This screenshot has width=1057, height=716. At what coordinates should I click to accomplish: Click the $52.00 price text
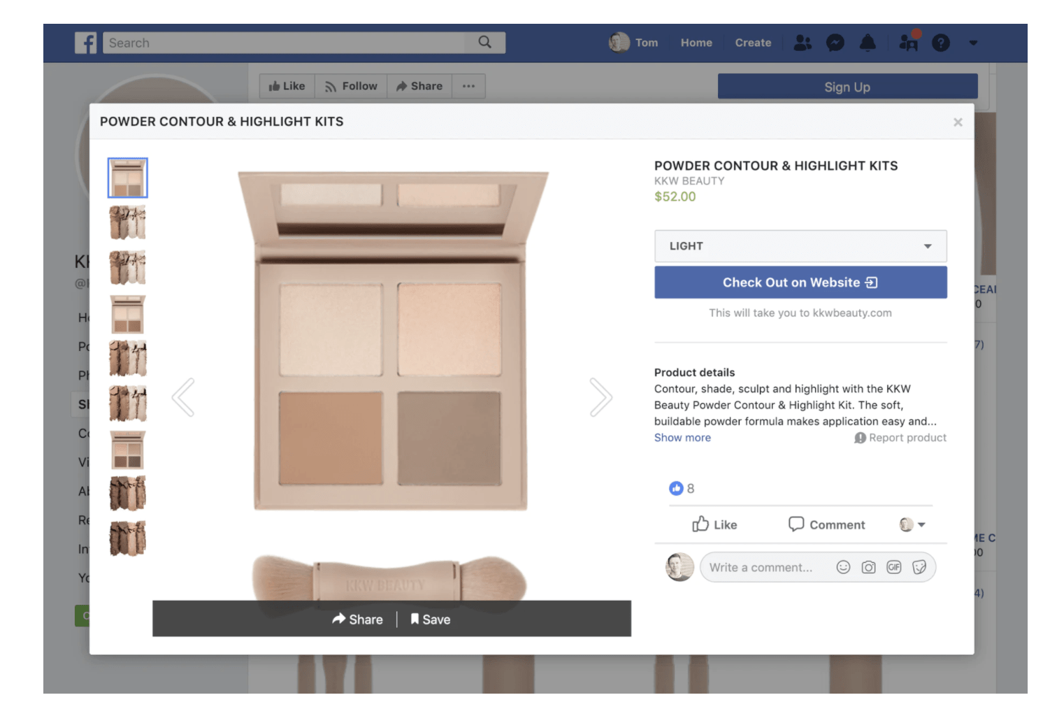[675, 196]
